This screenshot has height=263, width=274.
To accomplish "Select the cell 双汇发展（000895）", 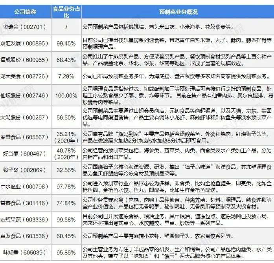I will [25, 43].
